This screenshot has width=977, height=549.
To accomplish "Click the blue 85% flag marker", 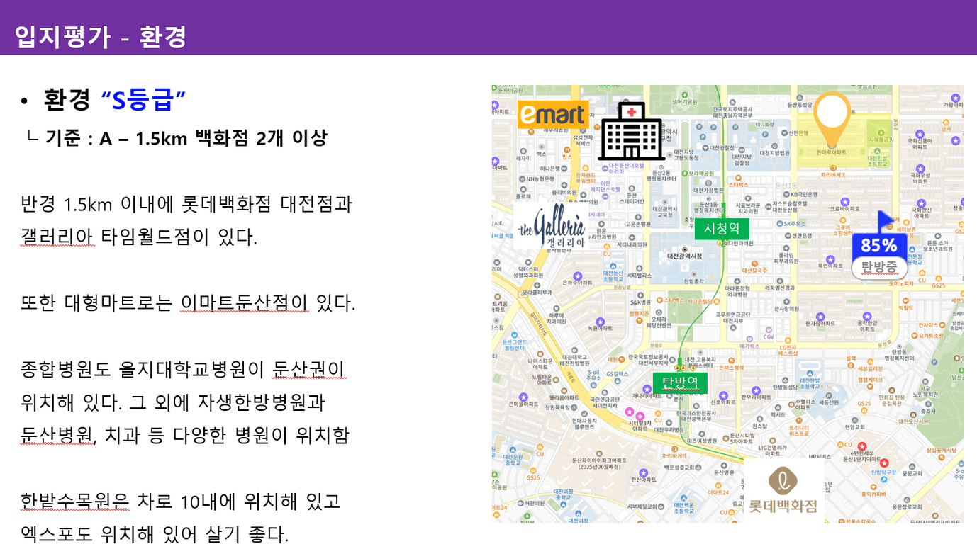I will [878, 236].
